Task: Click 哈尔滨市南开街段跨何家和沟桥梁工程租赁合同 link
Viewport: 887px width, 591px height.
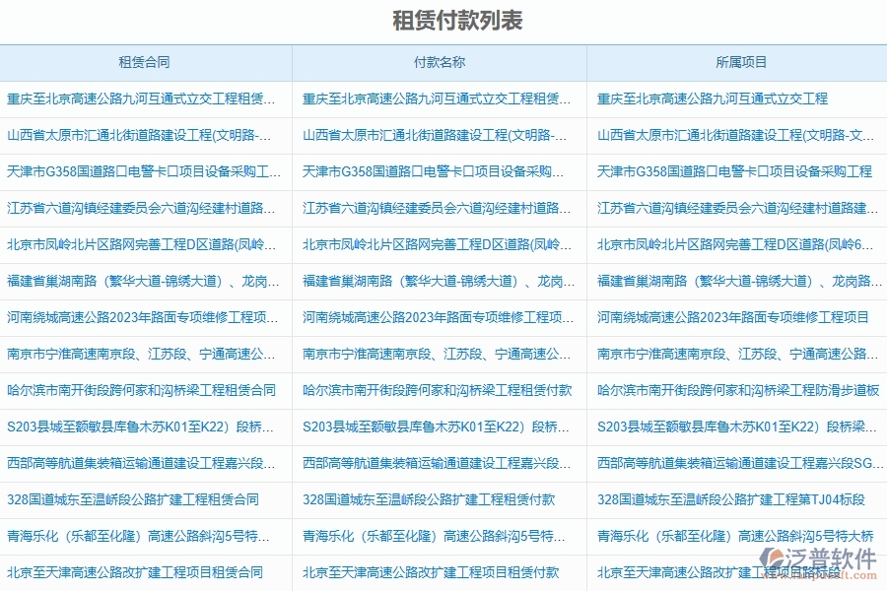Action: click(x=139, y=390)
